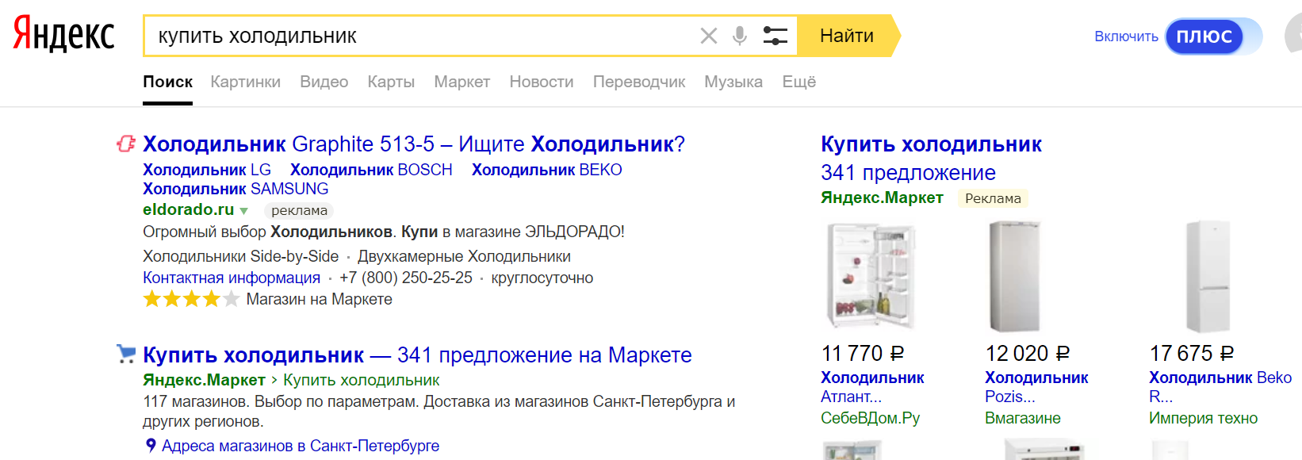The width and height of the screenshot is (1302, 460).
Task: Open the Pozis refrigerator thumbnail
Action: tap(1015, 275)
